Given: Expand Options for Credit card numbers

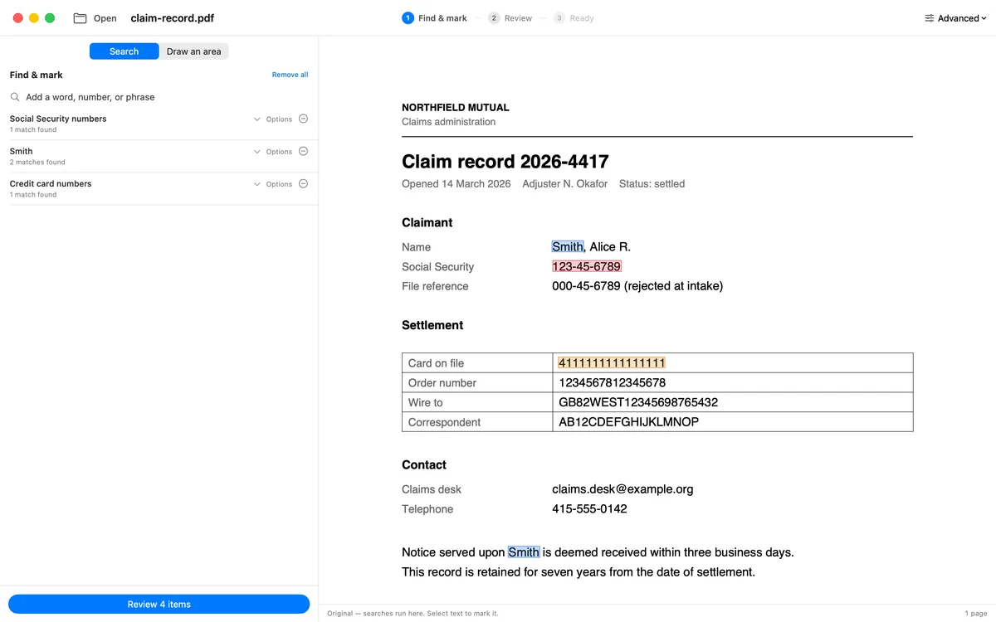Looking at the screenshot, I should [273, 184].
